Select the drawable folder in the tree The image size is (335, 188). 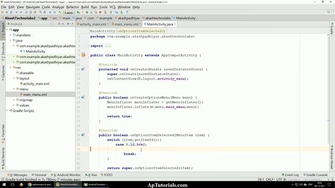(27, 73)
